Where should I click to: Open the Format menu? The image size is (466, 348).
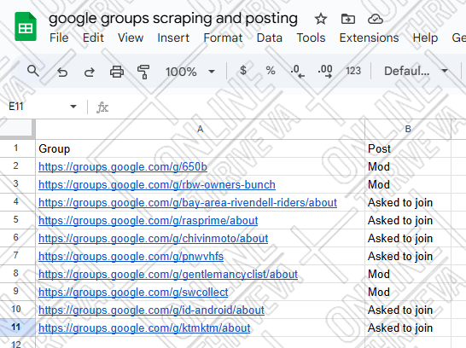223,38
